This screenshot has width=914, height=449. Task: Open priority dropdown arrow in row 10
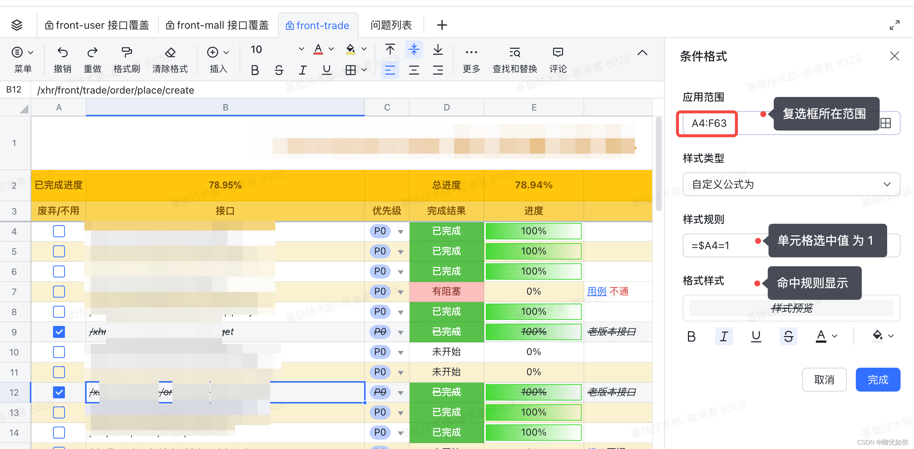click(400, 353)
